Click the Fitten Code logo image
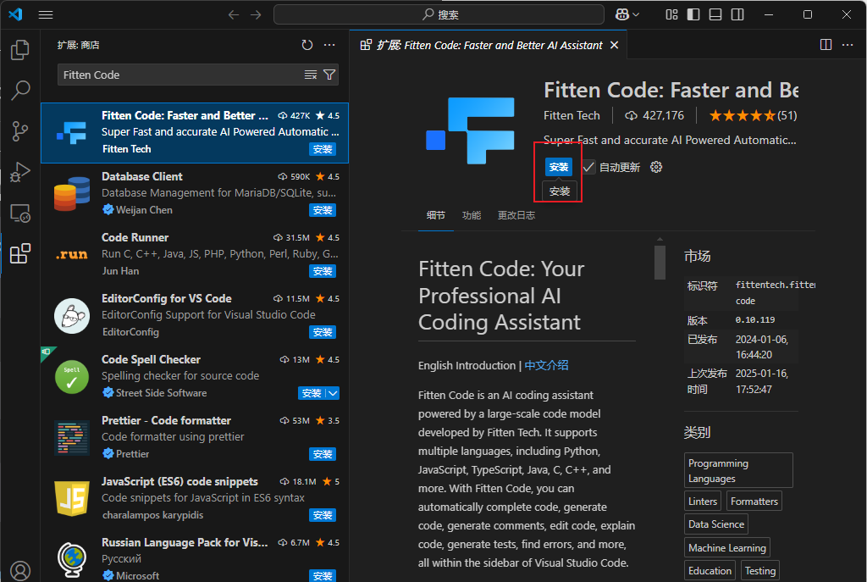 pos(470,130)
